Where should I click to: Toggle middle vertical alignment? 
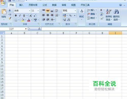click(48, 10)
